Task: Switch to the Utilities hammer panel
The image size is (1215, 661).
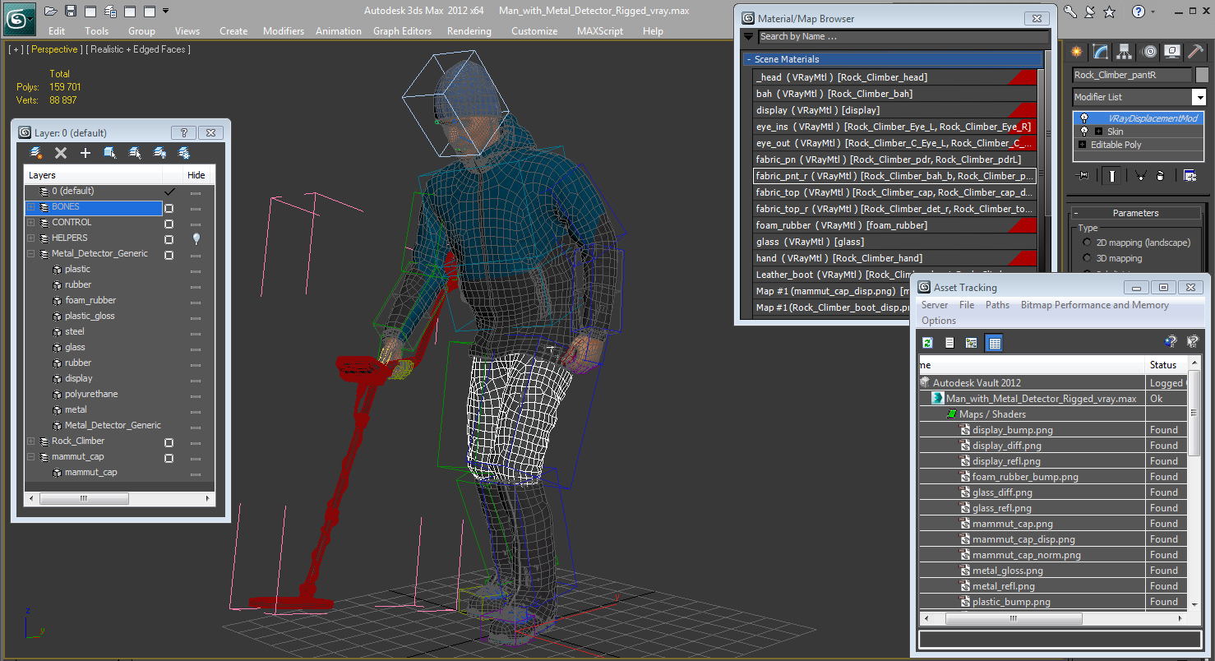Action: (x=1196, y=52)
